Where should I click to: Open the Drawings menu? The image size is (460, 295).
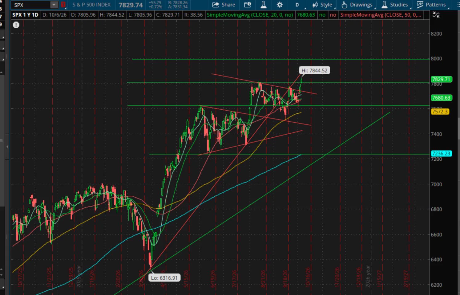pyautogui.click(x=357, y=5)
